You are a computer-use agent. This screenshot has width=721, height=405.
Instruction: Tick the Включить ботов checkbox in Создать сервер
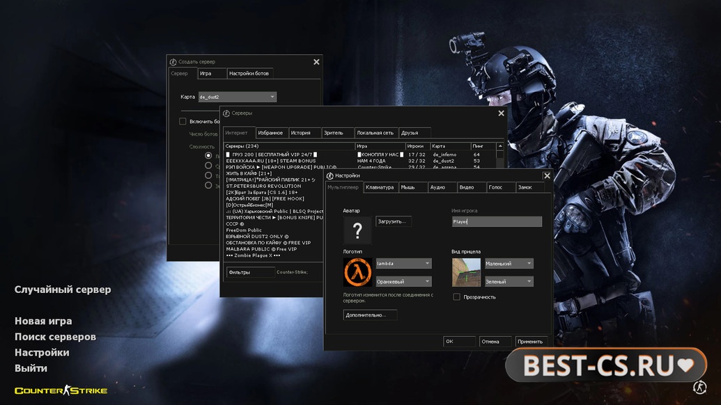(183, 121)
